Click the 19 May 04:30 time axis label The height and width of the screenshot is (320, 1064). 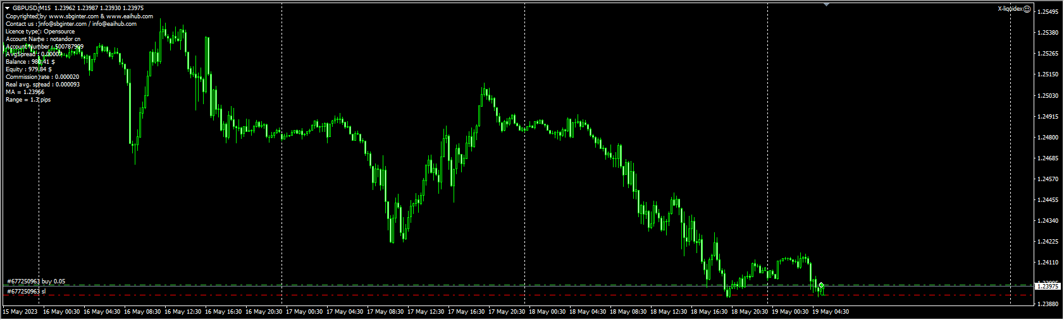pyautogui.click(x=832, y=312)
